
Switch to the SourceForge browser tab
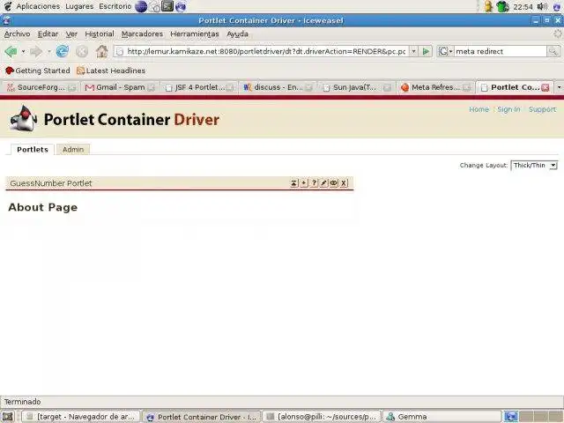tap(41, 87)
